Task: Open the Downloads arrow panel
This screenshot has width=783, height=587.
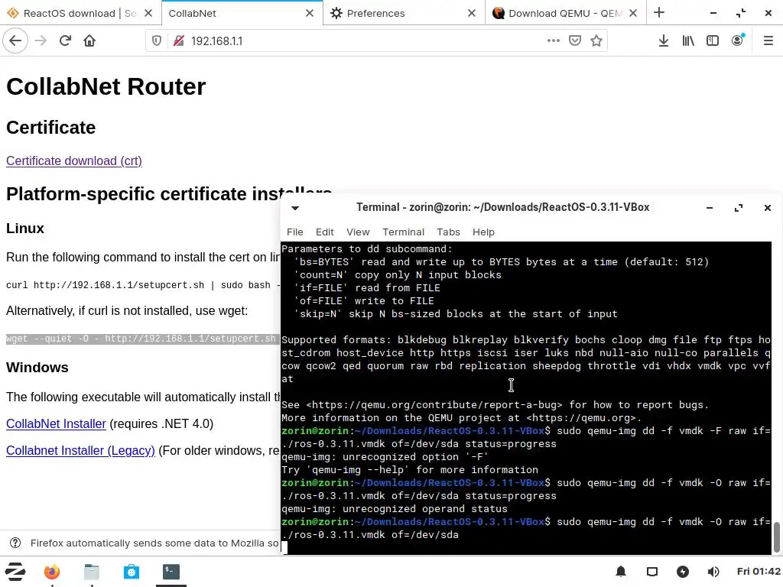Action: click(x=663, y=41)
